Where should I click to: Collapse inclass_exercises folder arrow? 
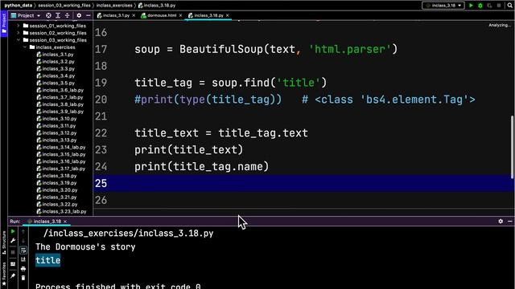25,47
